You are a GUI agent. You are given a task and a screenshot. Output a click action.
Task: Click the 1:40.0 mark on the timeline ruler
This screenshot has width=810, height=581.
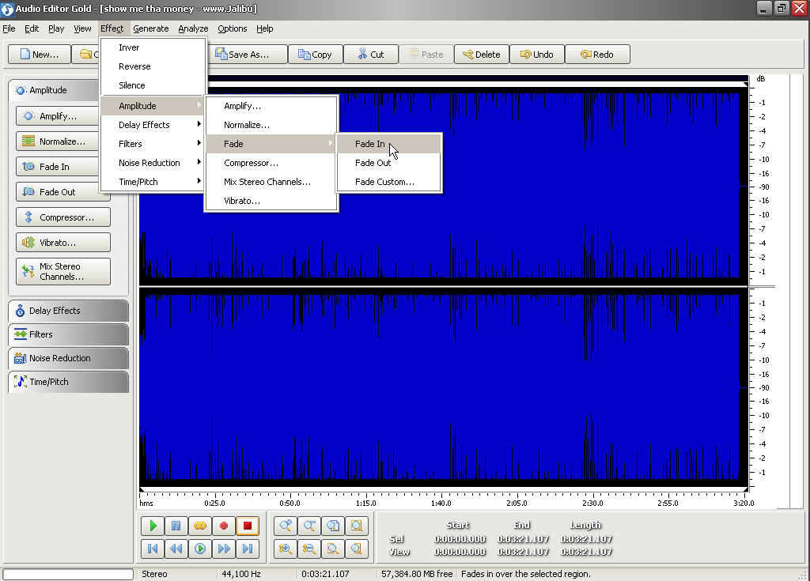tap(441, 503)
